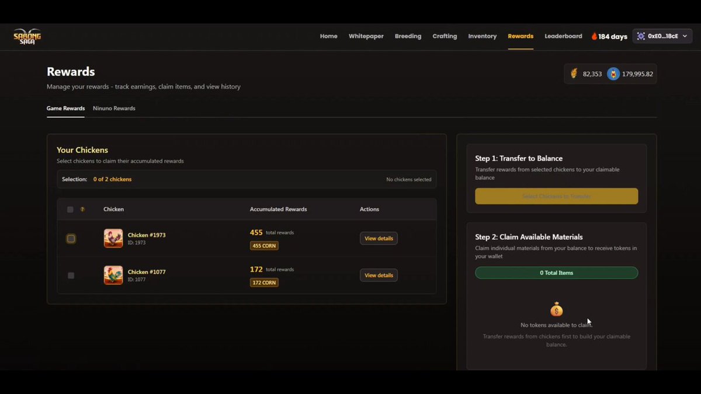
Task: Check the box for Chicken #1077
Action: 71,276
